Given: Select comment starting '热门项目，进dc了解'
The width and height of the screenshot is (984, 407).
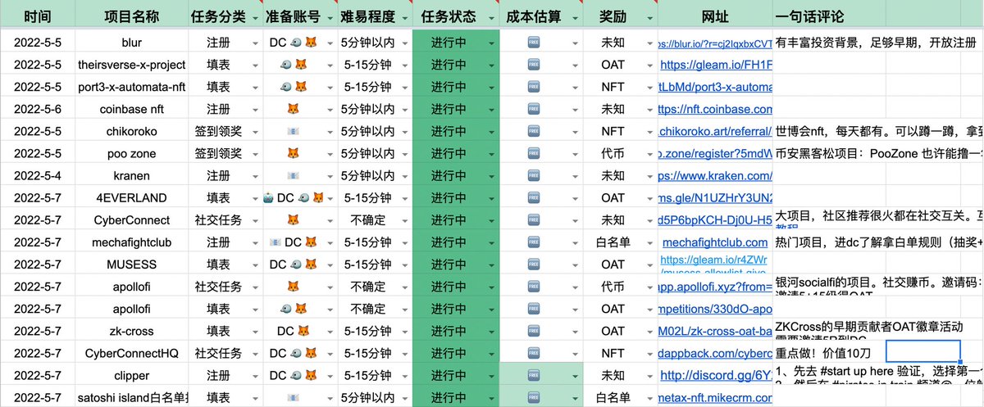Looking at the screenshot, I should [x=878, y=242].
